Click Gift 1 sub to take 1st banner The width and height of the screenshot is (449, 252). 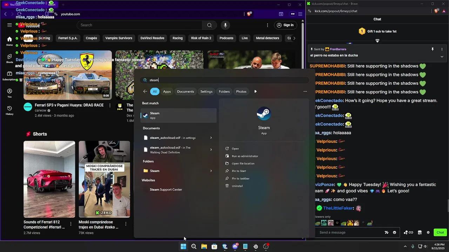click(x=377, y=31)
